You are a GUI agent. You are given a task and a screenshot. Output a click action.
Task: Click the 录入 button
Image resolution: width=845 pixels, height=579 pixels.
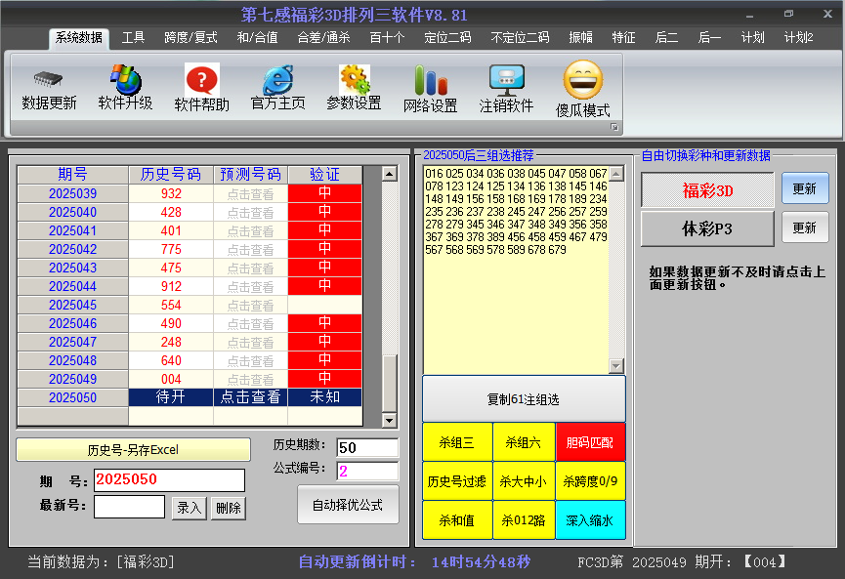pos(190,508)
